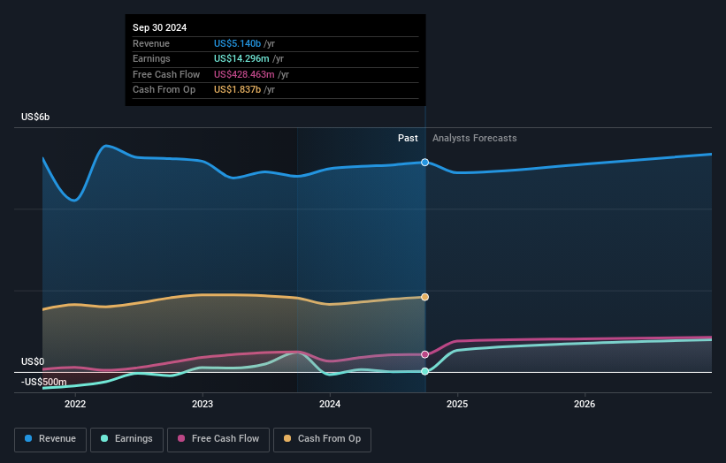Click the orange Cash From Op data marker
The width and height of the screenshot is (726, 463).
(x=424, y=297)
